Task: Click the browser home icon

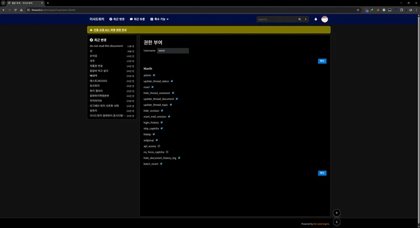Action: tap(21, 10)
